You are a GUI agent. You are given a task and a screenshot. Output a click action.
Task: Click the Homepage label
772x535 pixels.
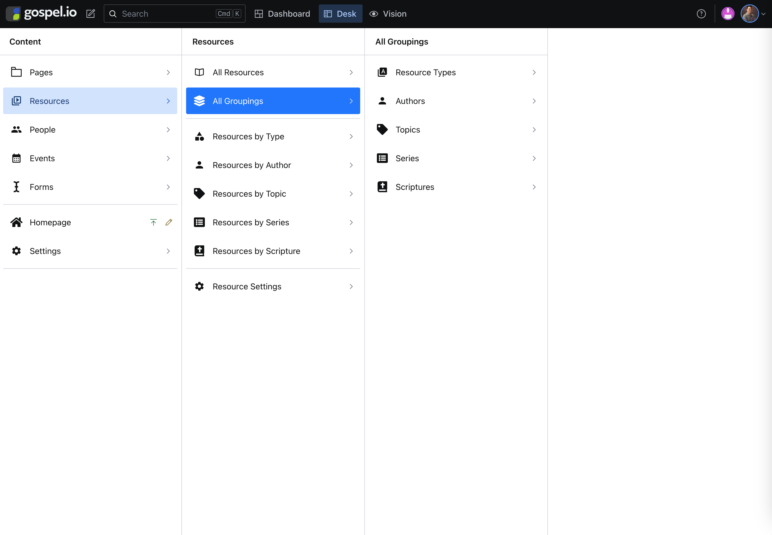coord(50,223)
